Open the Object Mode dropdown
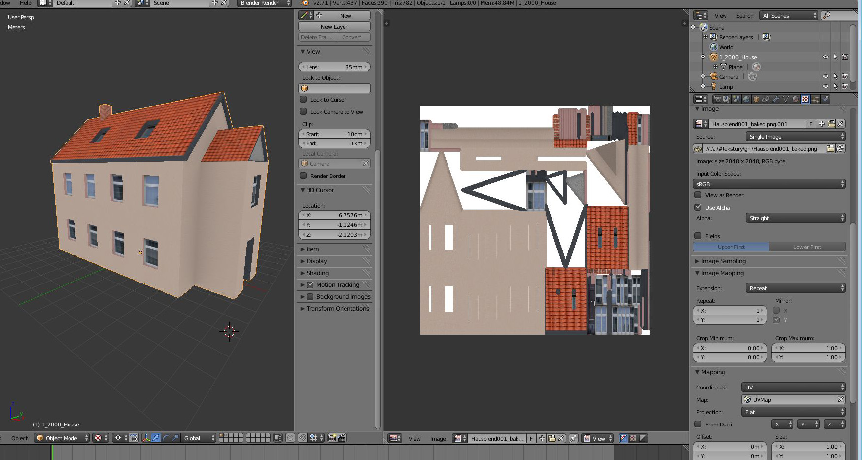The image size is (862, 460). click(x=62, y=438)
